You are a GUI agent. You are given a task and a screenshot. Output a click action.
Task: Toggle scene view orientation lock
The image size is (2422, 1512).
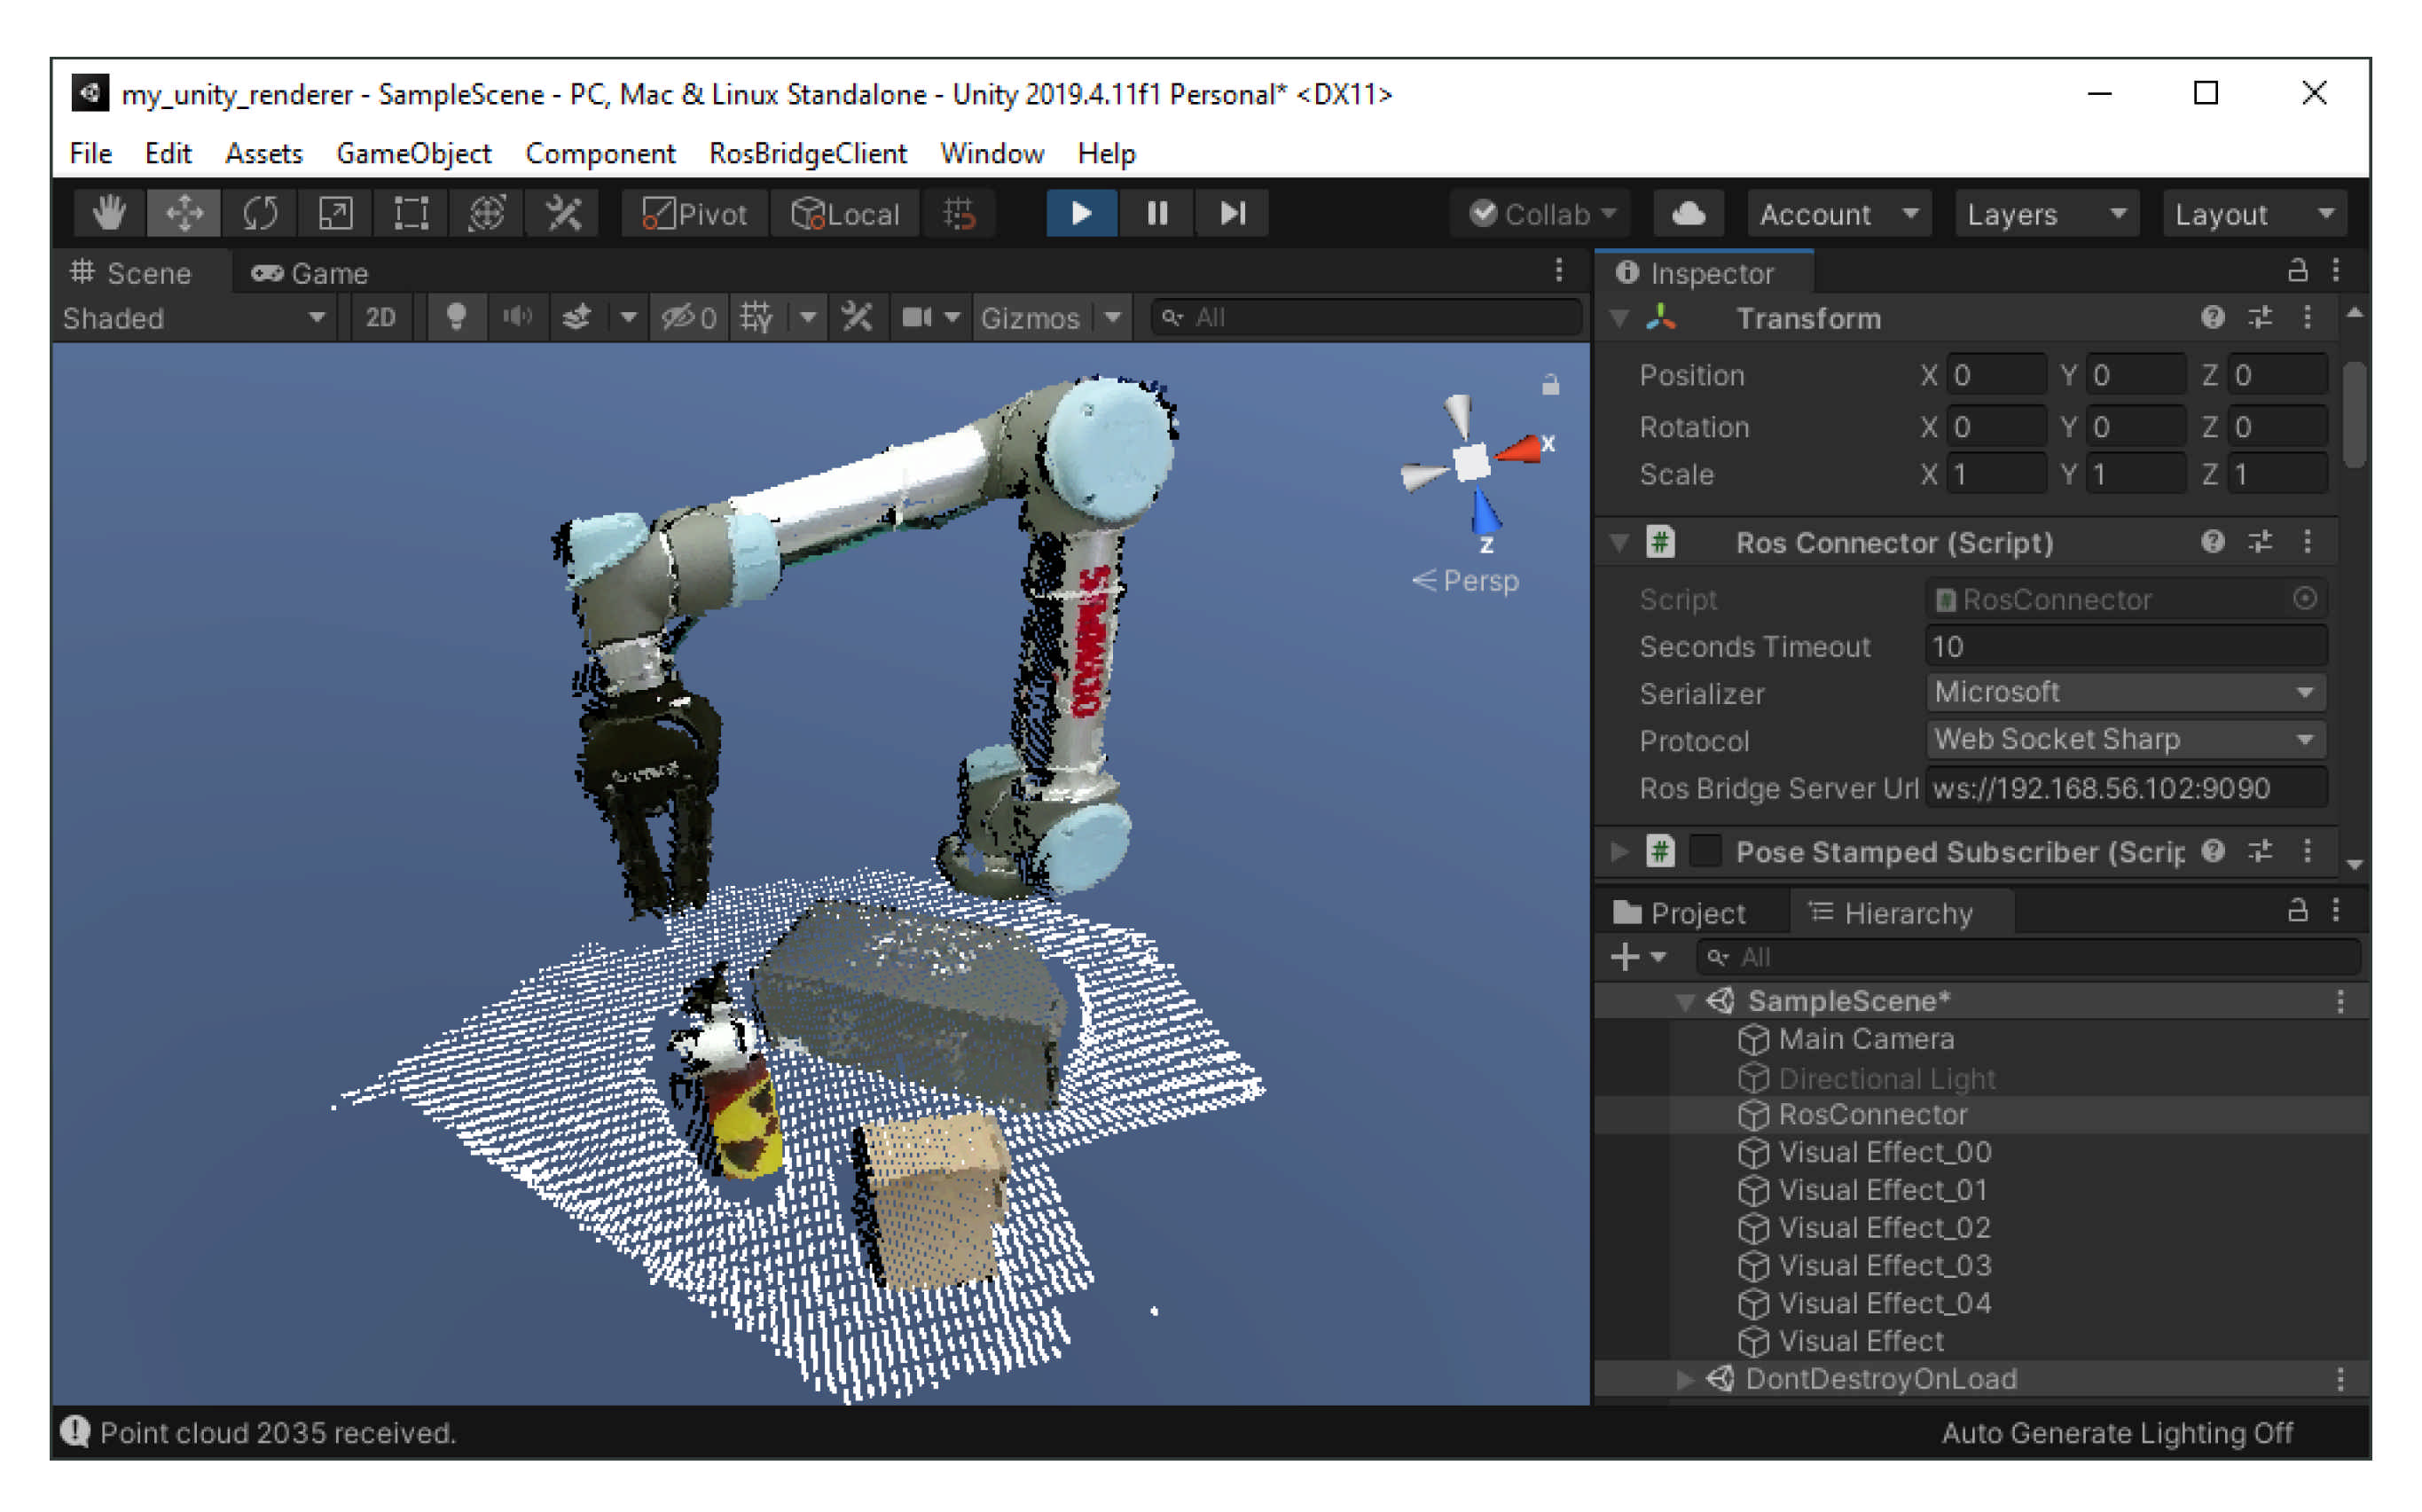tap(1550, 385)
